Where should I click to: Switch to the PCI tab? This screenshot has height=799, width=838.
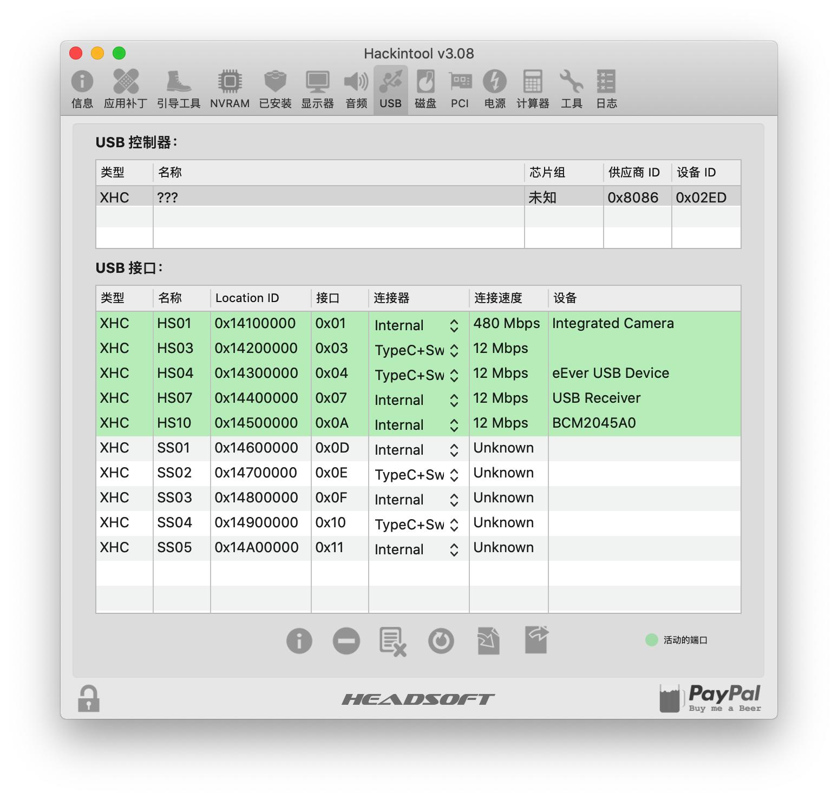click(x=460, y=89)
